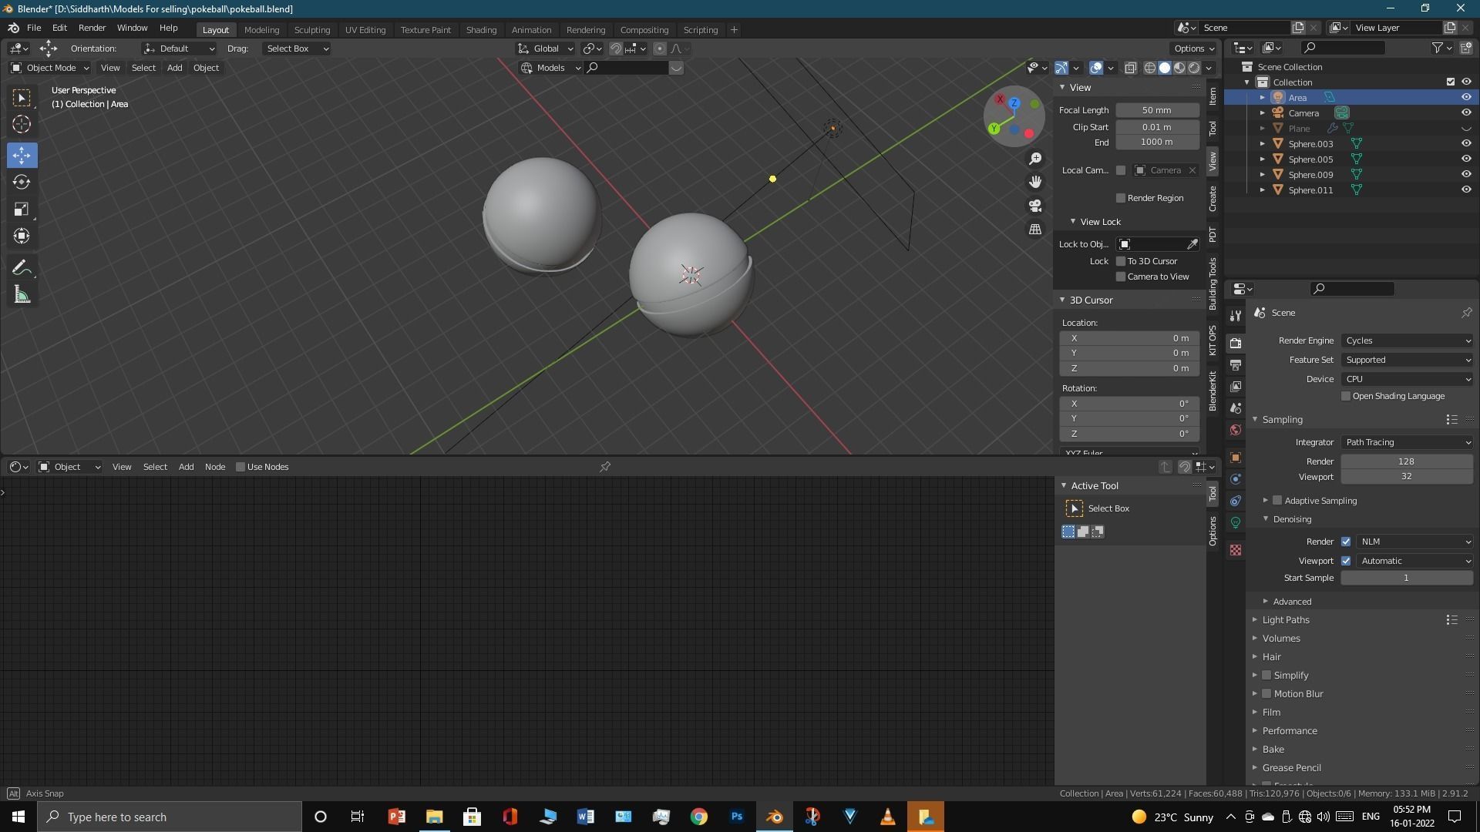Open the Add menu in 3D viewport
Image resolution: width=1480 pixels, height=832 pixels.
[x=174, y=68]
